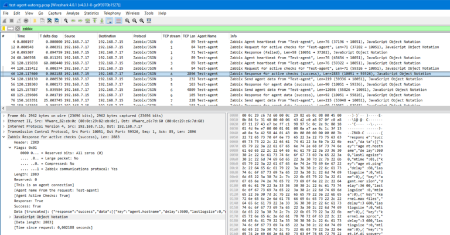
Task: Select packet 76 Send agent data row
Action: (225, 100)
